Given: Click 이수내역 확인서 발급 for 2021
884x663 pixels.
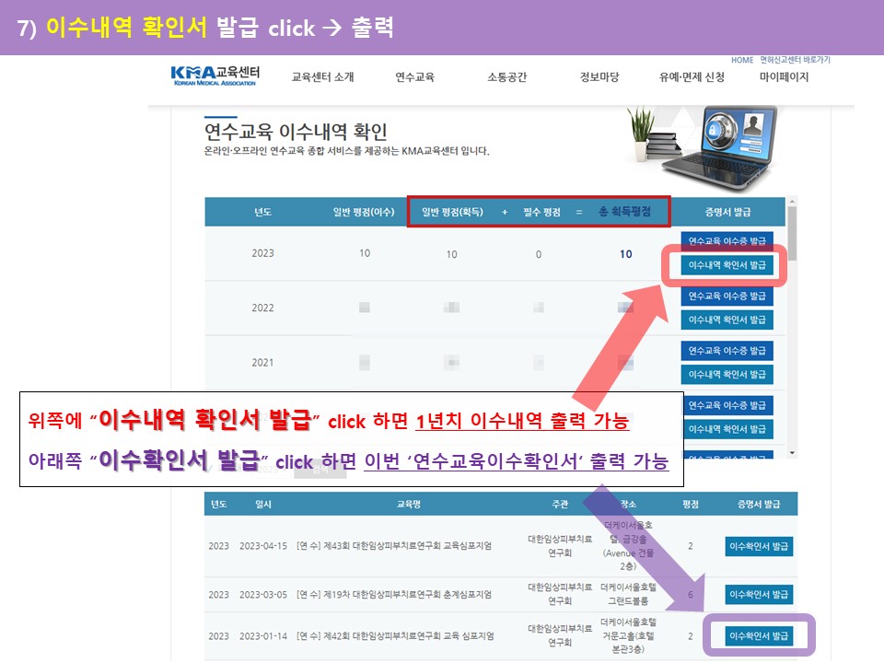Looking at the screenshot, I should click(727, 375).
